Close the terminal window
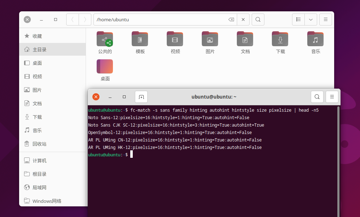The width and height of the screenshot is (360, 217). [96, 97]
